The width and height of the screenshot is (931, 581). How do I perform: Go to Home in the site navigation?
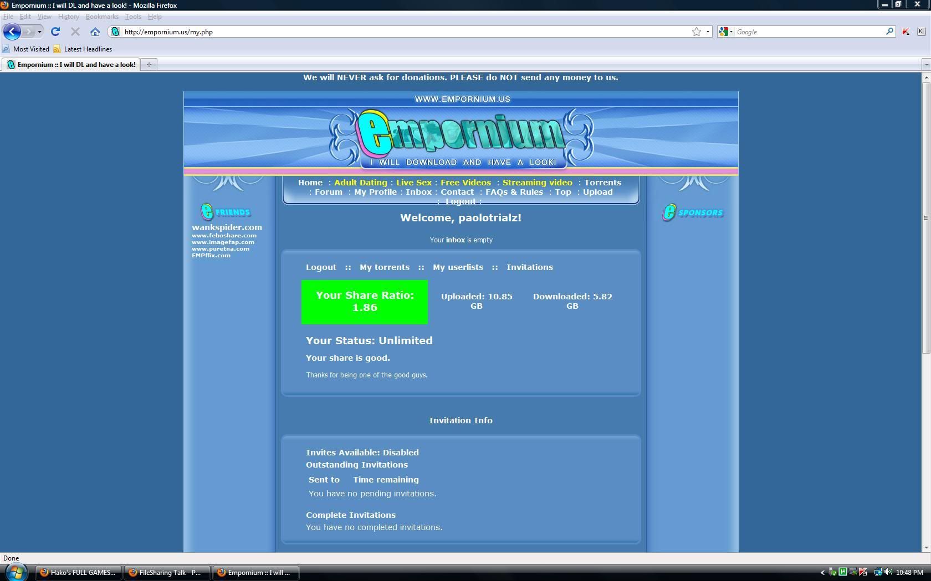point(310,183)
